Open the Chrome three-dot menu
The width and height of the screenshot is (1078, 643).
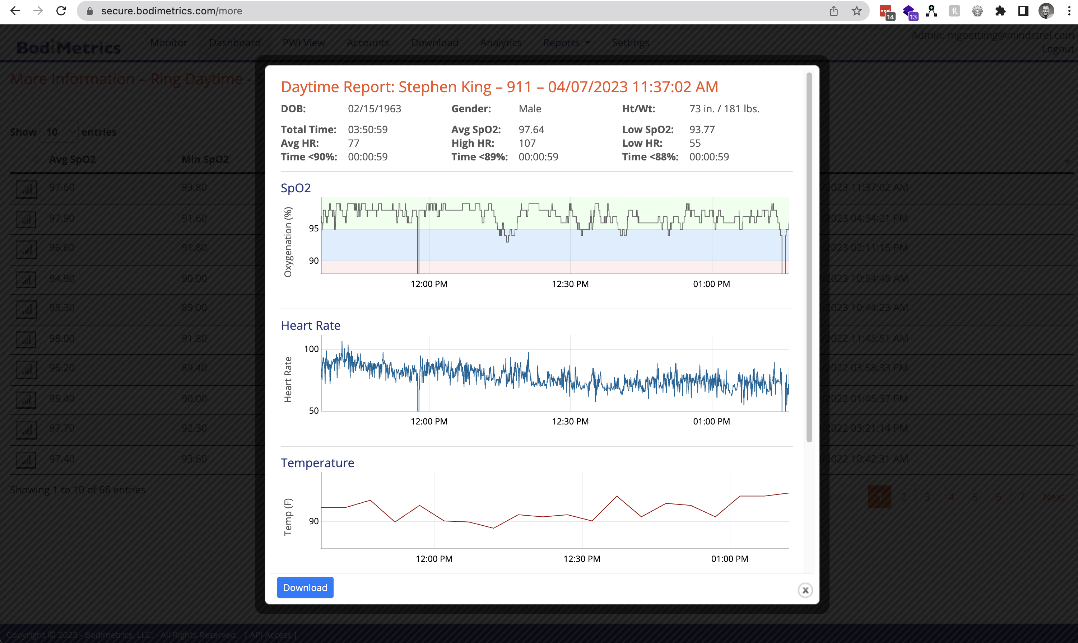pos(1069,11)
